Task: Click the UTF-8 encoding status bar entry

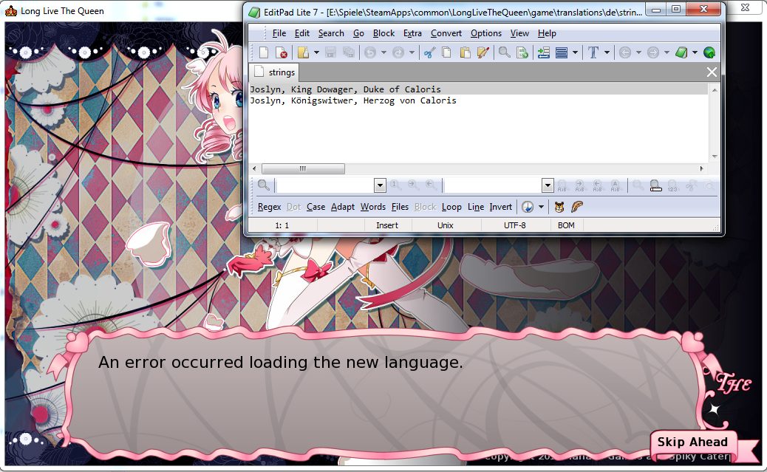Action: 514,225
